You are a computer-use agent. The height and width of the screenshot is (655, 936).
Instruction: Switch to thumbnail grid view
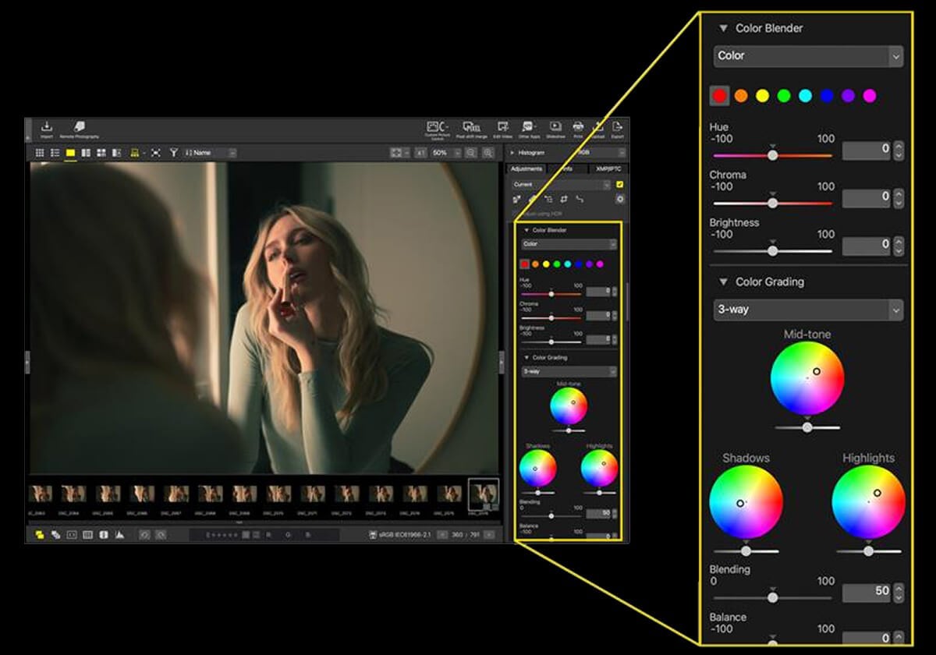(40, 153)
